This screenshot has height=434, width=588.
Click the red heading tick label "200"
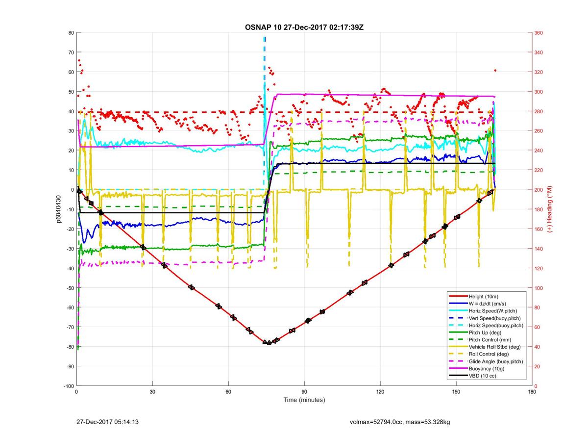[x=539, y=190]
